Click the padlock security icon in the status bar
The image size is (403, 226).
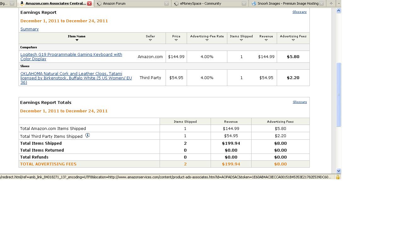click(338, 177)
